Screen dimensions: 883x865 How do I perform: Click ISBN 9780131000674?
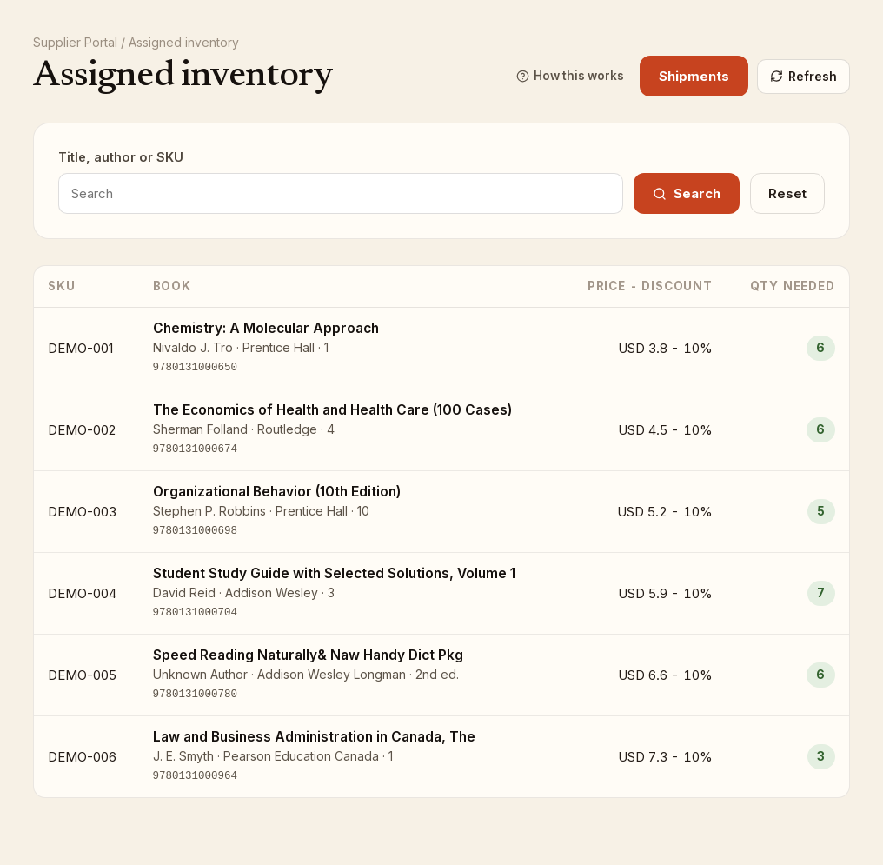(195, 449)
